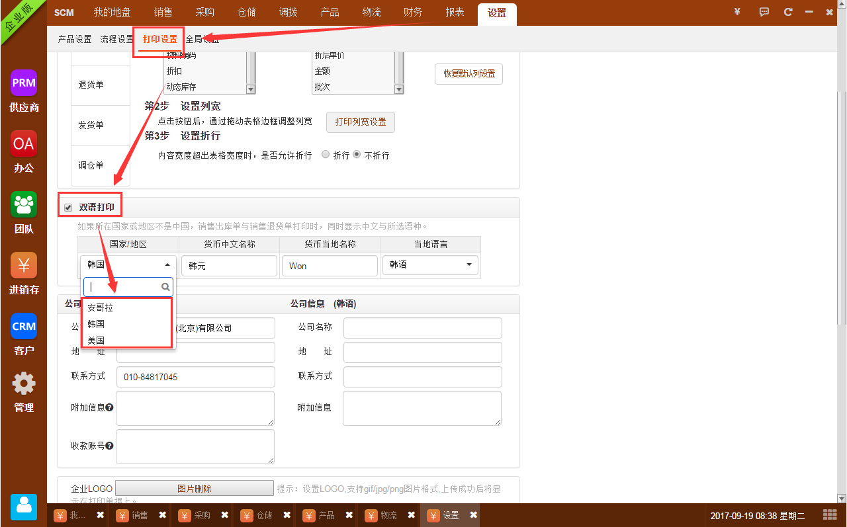847x527 pixels.
Task: Click the Korean company name input field
Action: (x=422, y=328)
